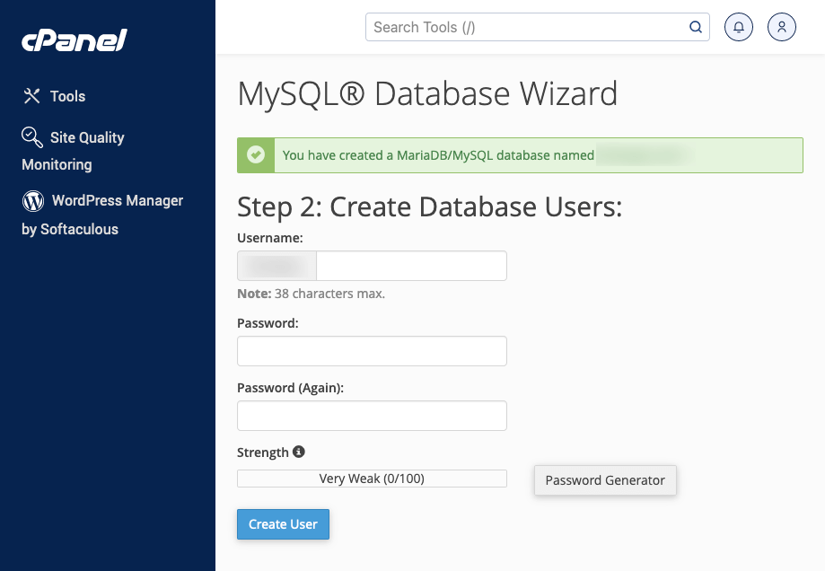Open WordPress Manager by Softaculous
This screenshot has width=825, height=571.
[102, 215]
